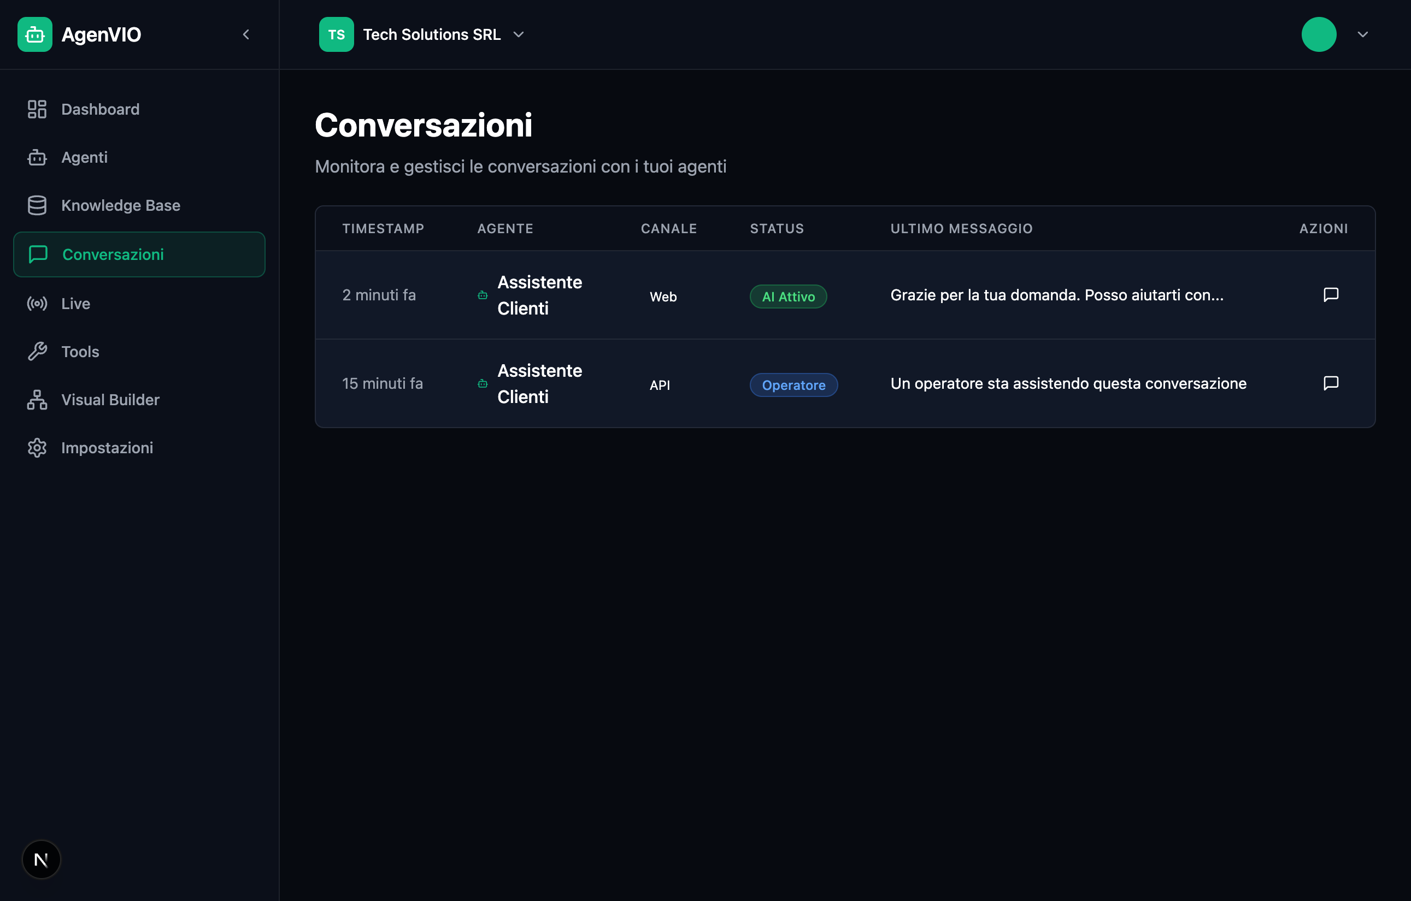Click the Next.js dev tools indicator
1411x901 pixels.
[x=41, y=859]
